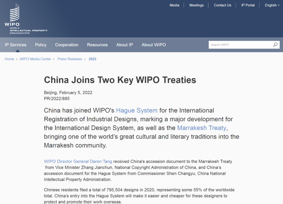The height and width of the screenshot is (204, 283).
Task: Follow the Hague System link
Action: 137,110
